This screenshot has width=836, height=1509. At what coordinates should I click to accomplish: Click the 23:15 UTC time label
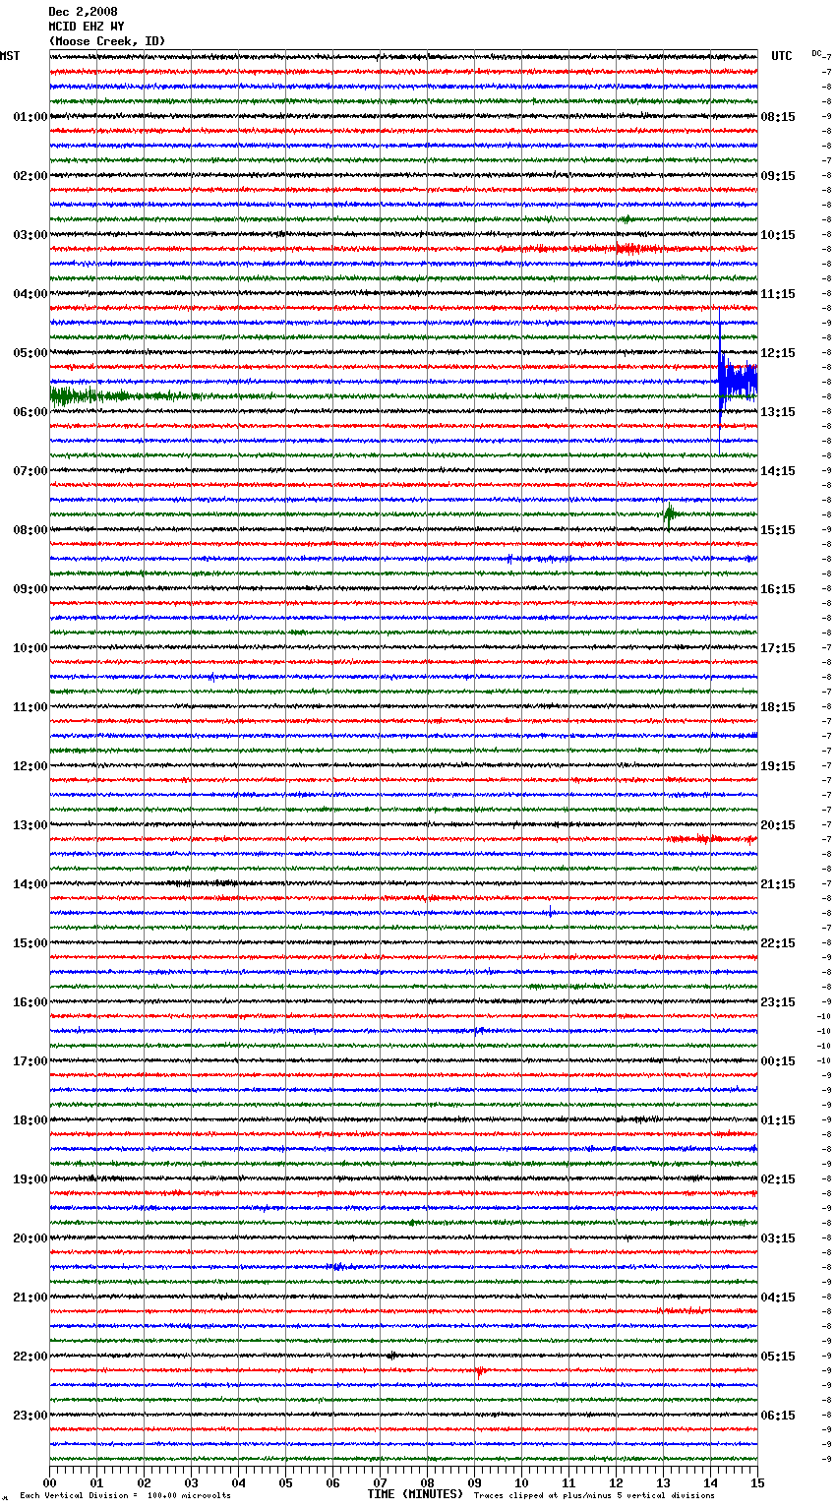pyautogui.click(x=778, y=1002)
